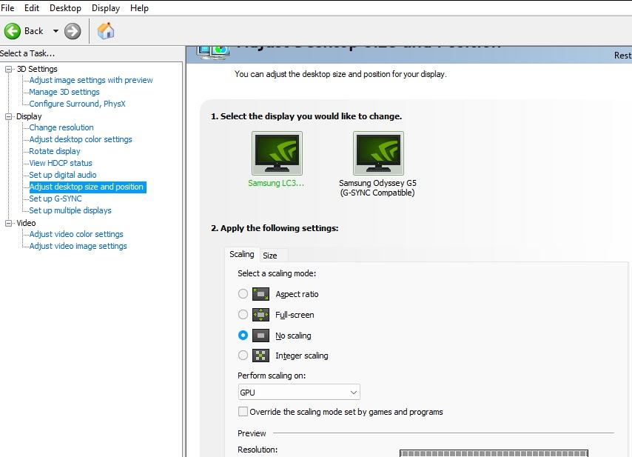Viewport: 632px width, 457px height.
Task: Click the No scaling mode icon
Action: pyautogui.click(x=260, y=336)
